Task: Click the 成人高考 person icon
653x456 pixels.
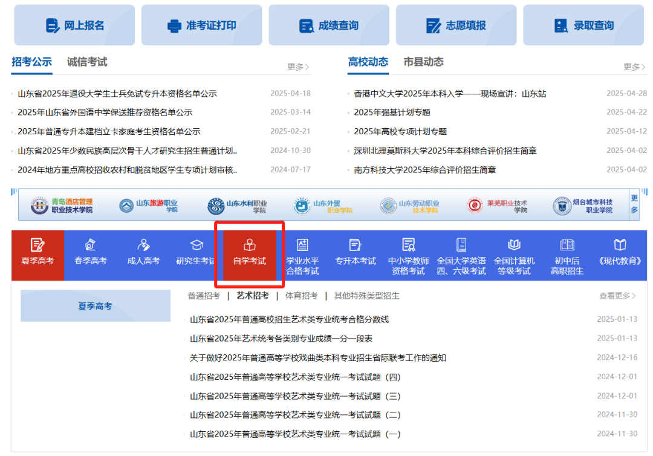Action: click(x=143, y=244)
